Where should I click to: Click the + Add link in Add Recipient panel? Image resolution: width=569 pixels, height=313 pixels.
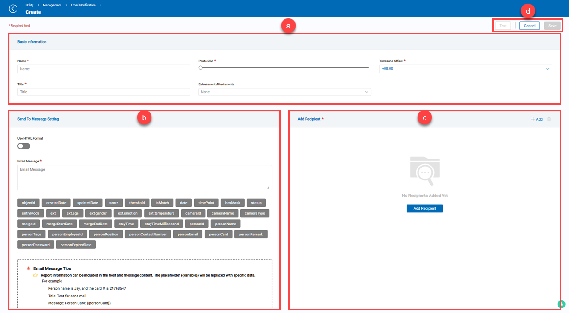[536, 119]
